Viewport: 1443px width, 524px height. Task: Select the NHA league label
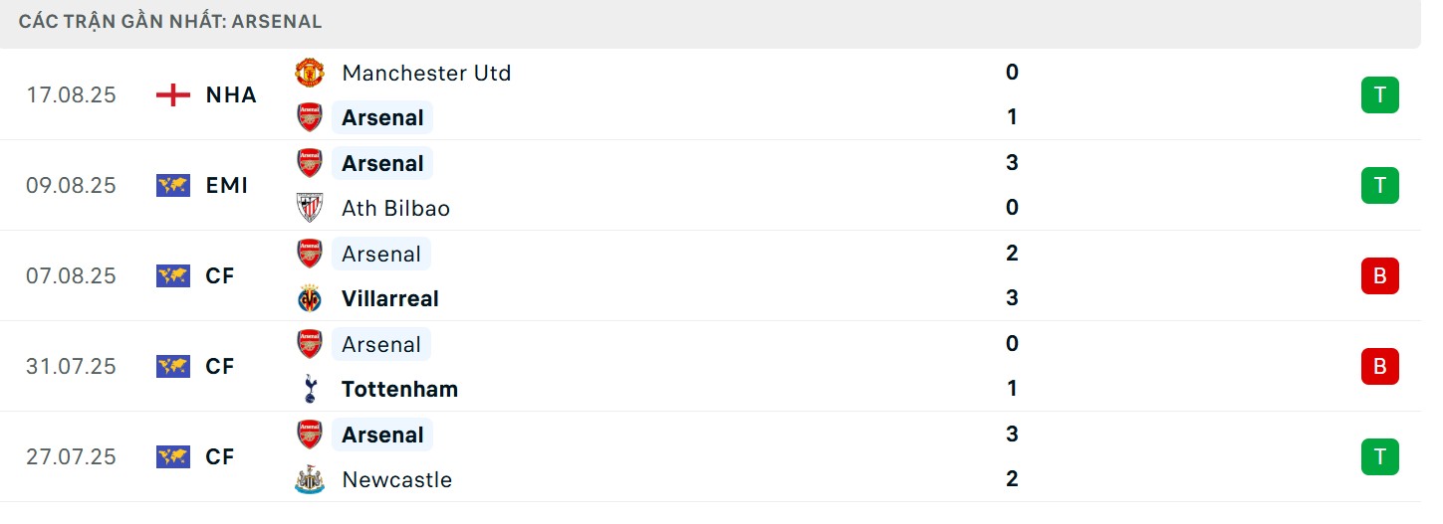[x=231, y=95]
